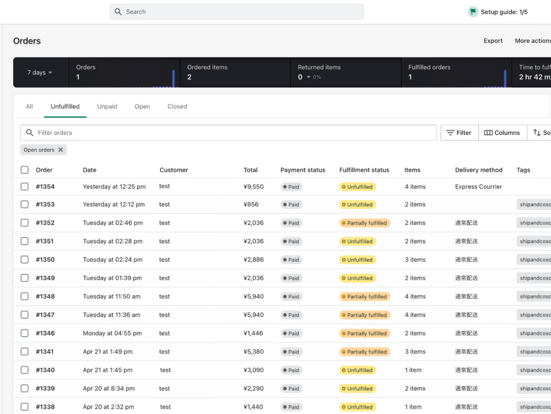Toggle the select-all orders checkbox
The height and width of the screenshot is (414, 551).
click(25, 170)
